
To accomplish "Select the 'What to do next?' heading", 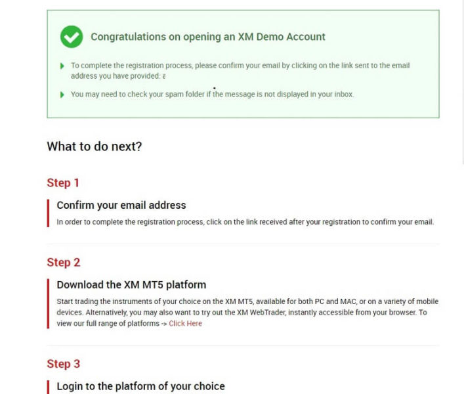I will (94, 146).
